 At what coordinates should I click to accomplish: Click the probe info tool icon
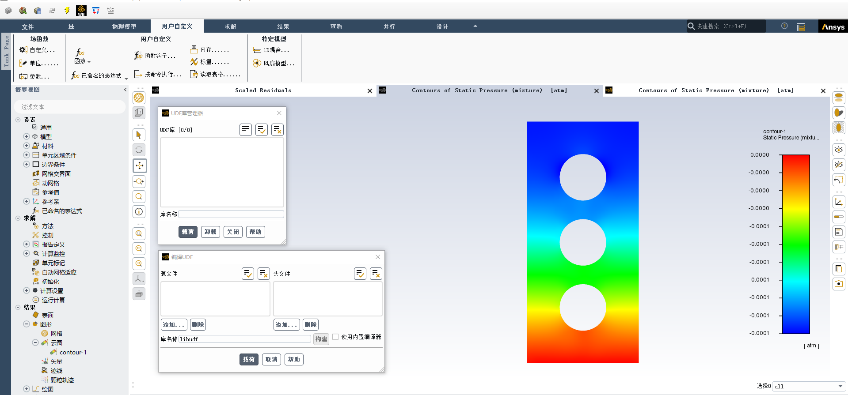click(x=139, y=212)
